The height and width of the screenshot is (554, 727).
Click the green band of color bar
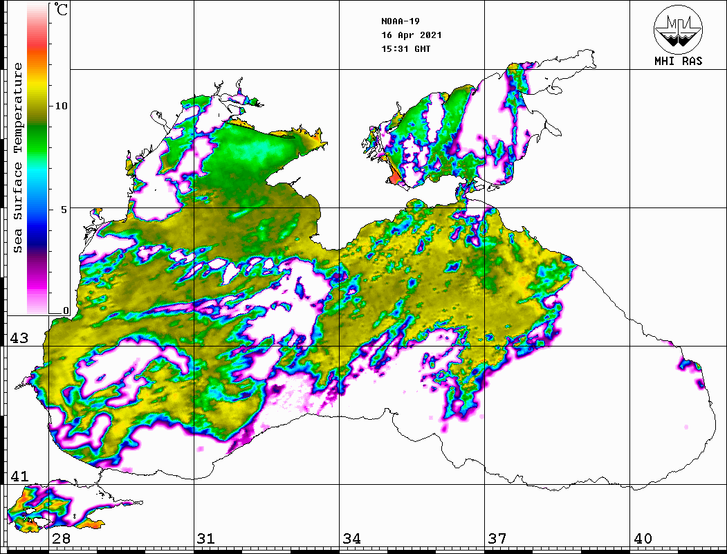click(x=37, y=139)
